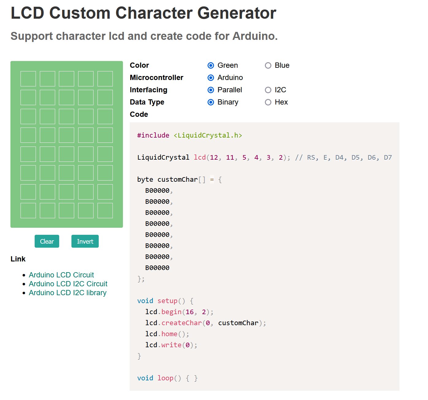The height and width of the screenshot is (400, 428).
Task: Toggle pixel in row 6, column 2
Action: tap(48, 173)
